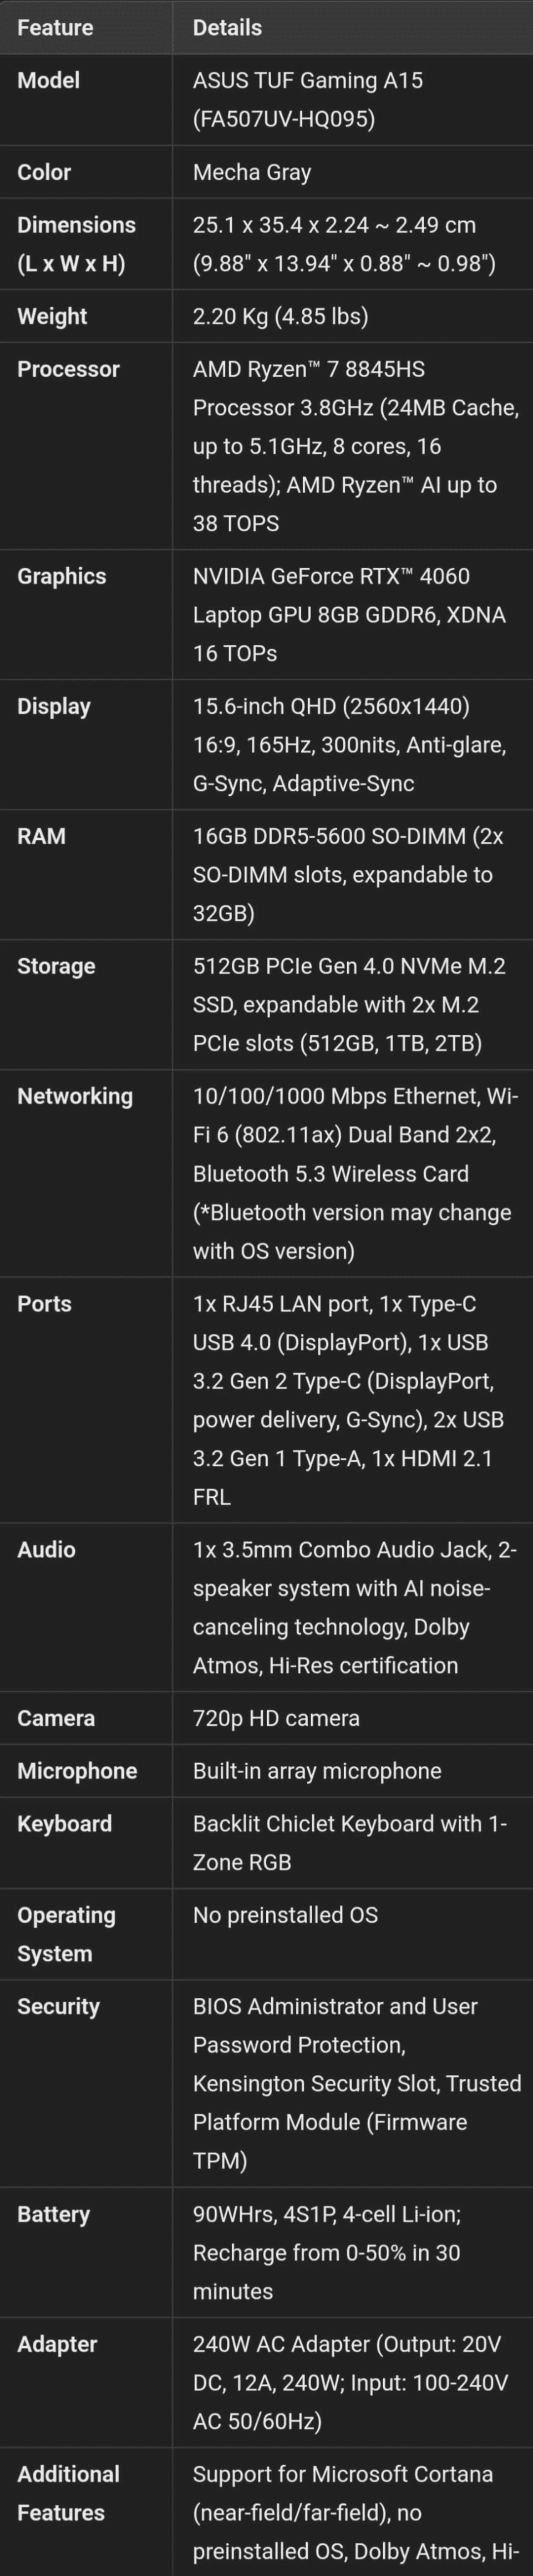Click the Built-in array microphone value
The width and height of the screenshot is (533, 2576).
tap(317, 1771)
